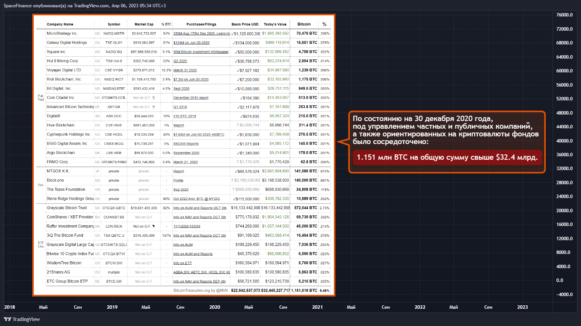Click the 'Today's Value' column header

275,25
